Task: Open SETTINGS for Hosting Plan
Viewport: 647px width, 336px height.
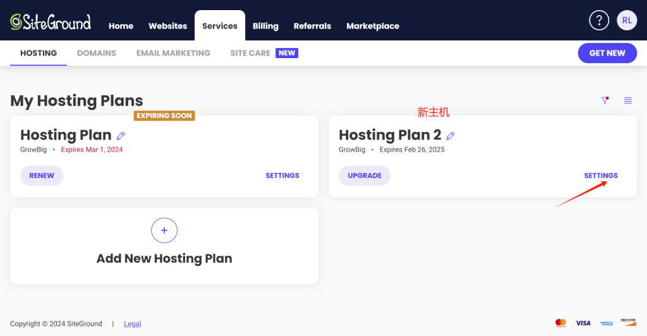Action: pos(282,176)
